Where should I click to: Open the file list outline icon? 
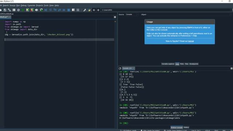coord(14,10)
